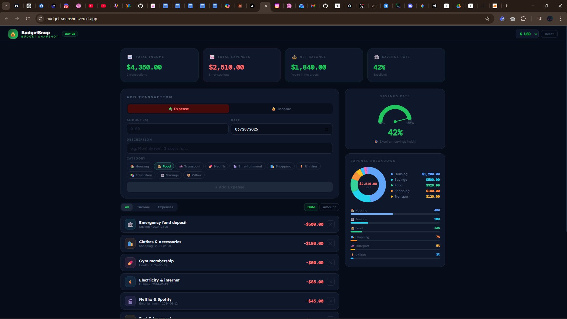Open the USD currency dropdown
The image size is (567, 319).
(527, 34)
